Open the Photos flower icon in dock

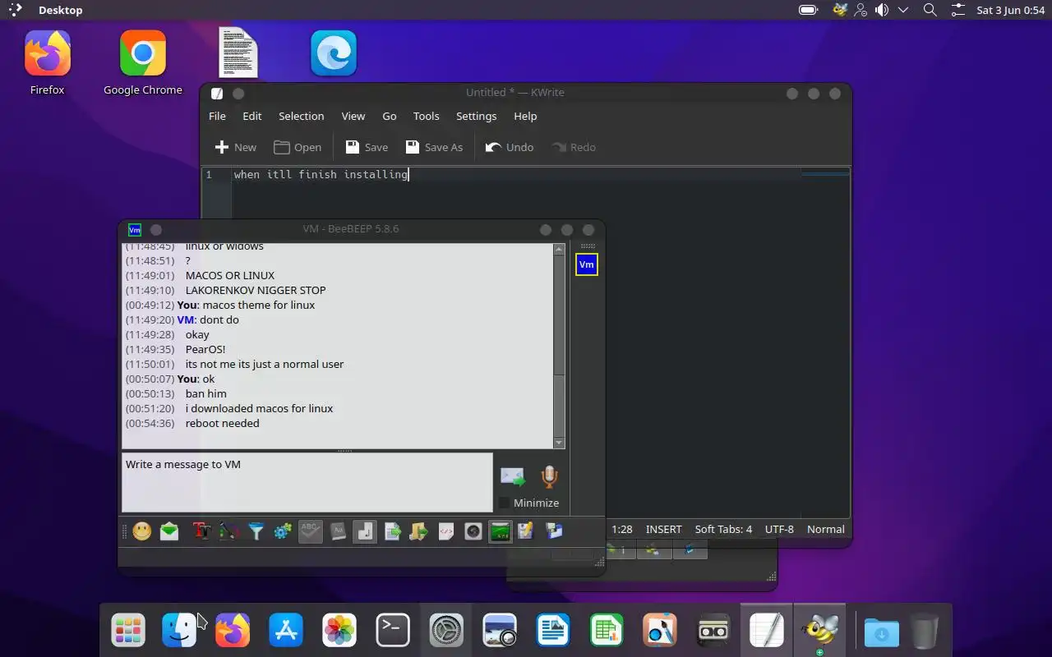click(339, 631)
